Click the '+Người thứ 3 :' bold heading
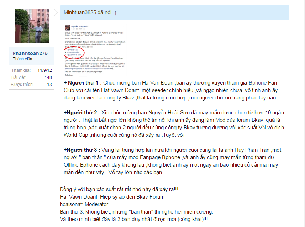Screen dimensions: 305x227 click(x=82, y=150)
